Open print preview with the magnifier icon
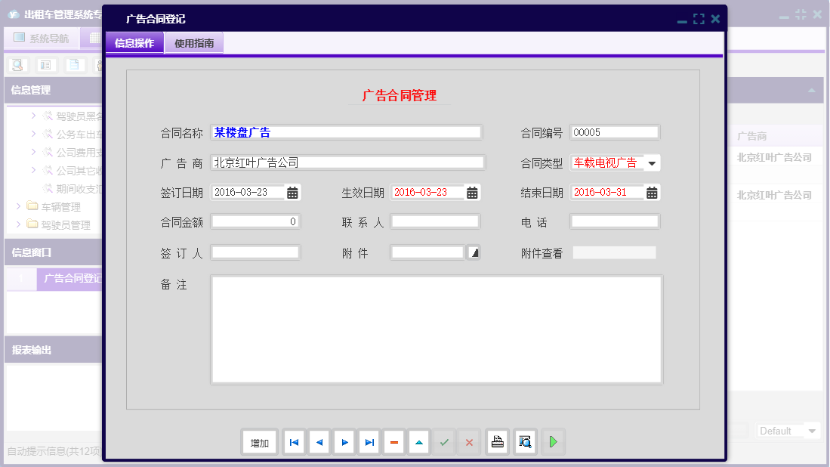This screenshot has height=467, width=830. point(524,442)
